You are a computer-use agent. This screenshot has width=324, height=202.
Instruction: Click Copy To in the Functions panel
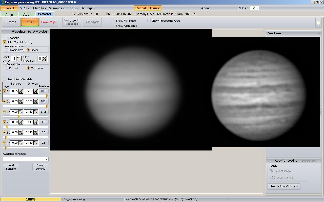[x=280, y=161]
